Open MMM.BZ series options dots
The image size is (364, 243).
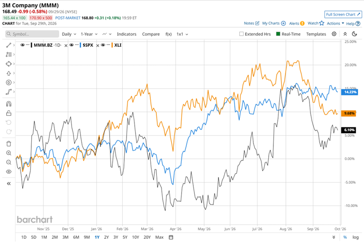pyautogui.click(x=28, y=45)
